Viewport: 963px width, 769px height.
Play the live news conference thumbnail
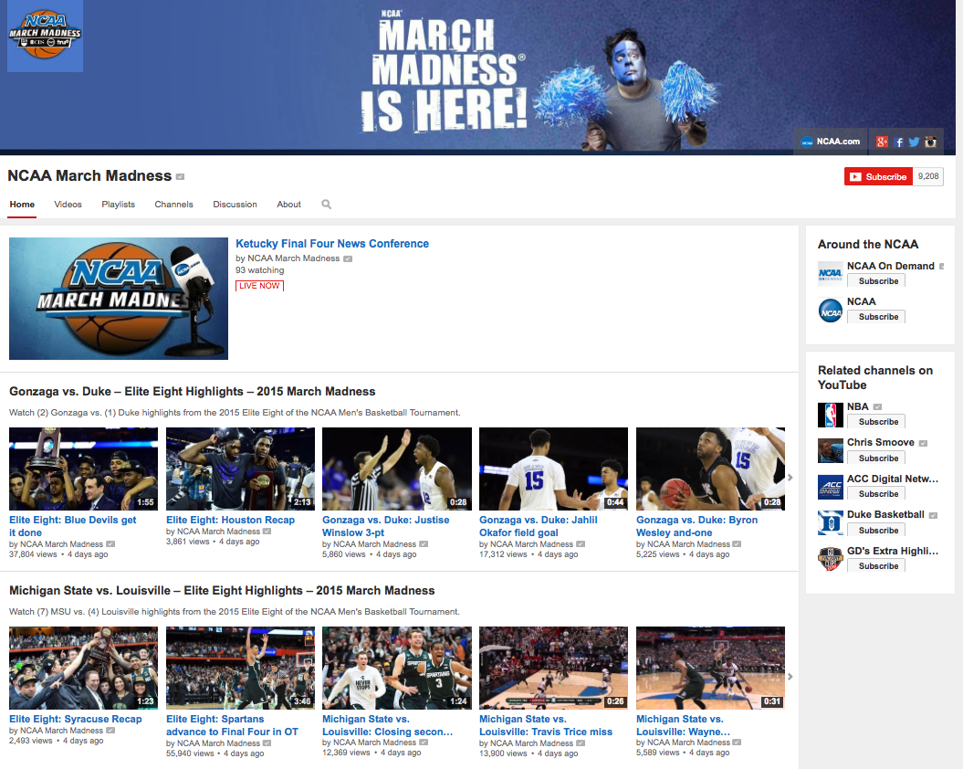[119, 298]
